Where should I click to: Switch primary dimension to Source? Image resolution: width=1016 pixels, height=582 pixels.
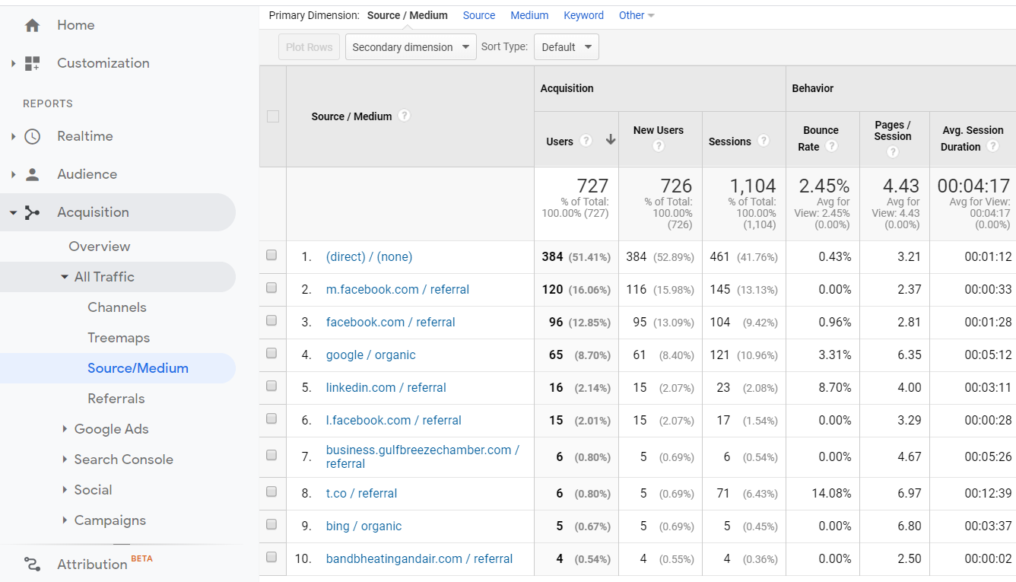[479, 15]
